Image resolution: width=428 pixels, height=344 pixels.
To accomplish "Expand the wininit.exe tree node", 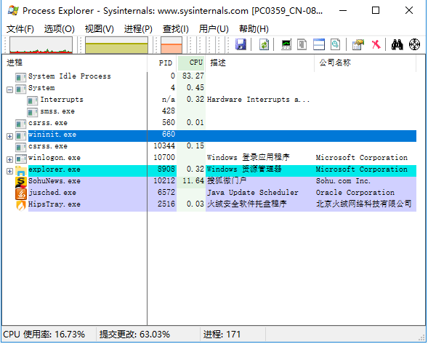I will [9, 136].
